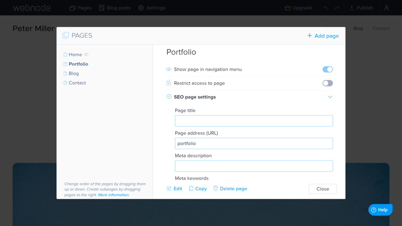402x226 pixels.
Task: Click the Home page house icon
Action: tap(65, 55)
